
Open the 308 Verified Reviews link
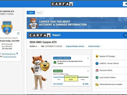(9, 54)
